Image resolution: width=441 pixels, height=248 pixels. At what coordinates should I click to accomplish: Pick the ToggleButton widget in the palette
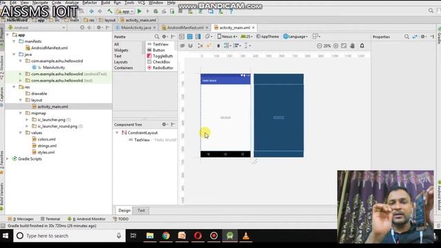[161, 56]
